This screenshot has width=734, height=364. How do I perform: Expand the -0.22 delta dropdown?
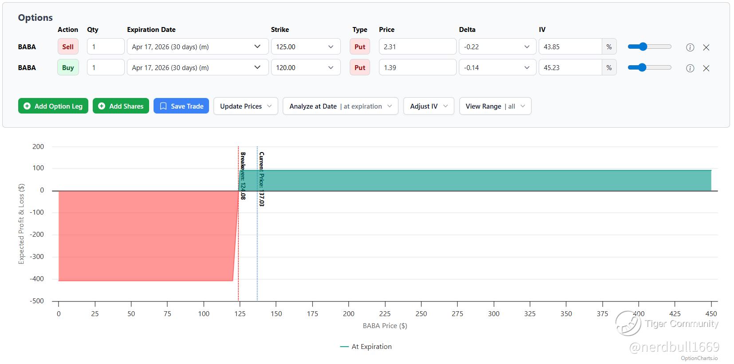tap(497, 47)
